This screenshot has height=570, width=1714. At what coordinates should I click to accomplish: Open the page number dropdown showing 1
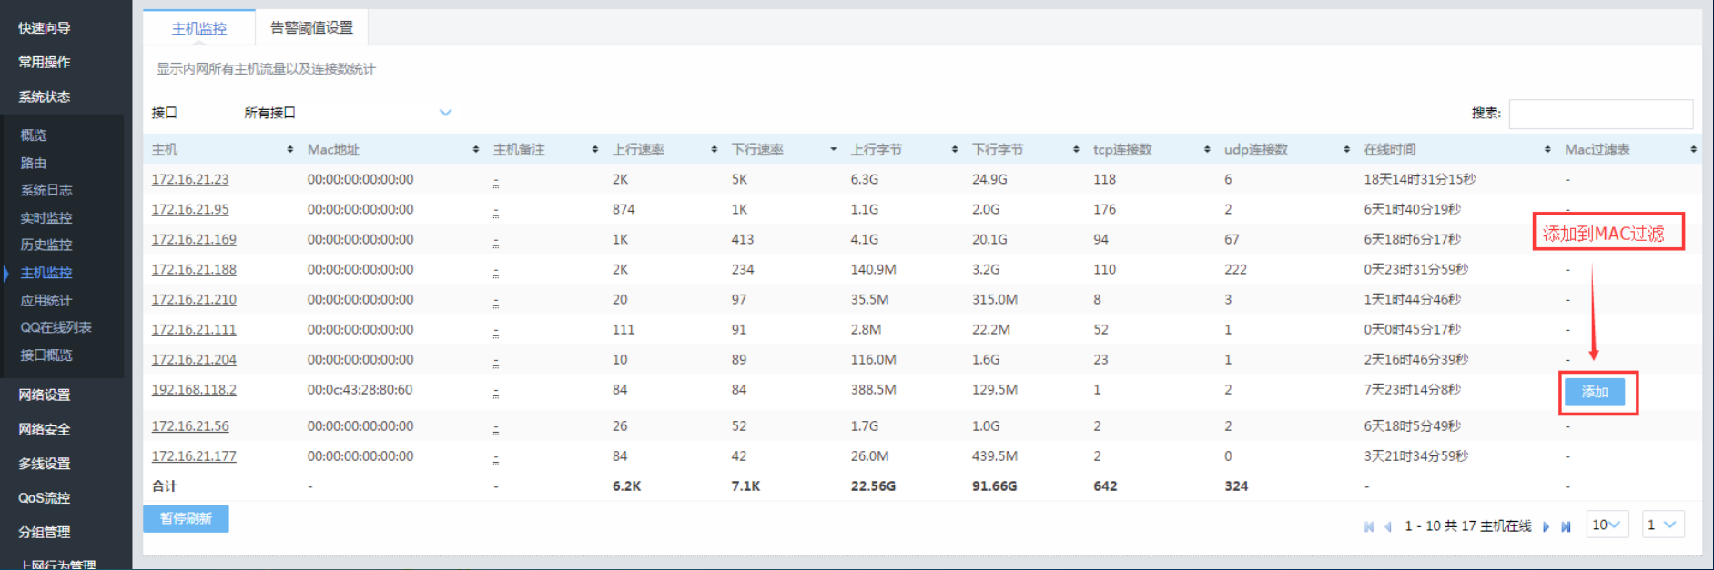tap(1661, 525)
